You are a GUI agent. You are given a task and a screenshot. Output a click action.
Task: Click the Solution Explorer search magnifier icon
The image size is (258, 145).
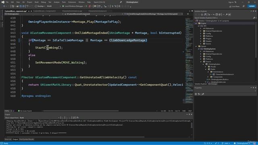coord(254,18)
